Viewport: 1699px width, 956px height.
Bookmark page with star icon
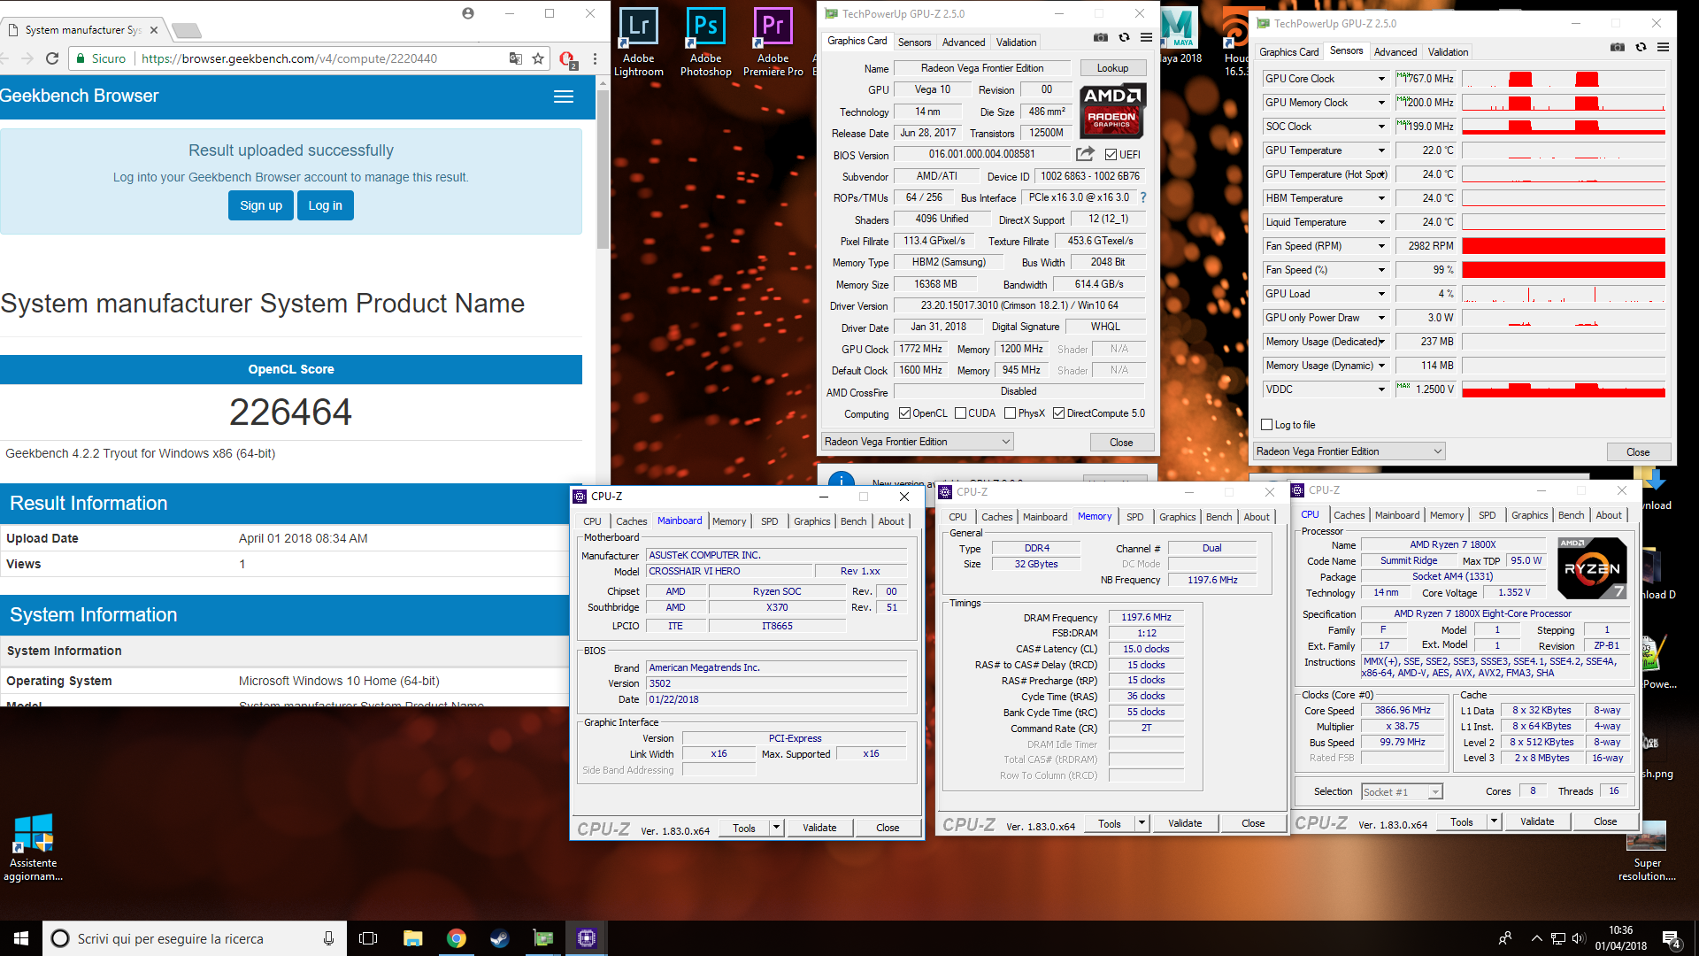(538, 58)
